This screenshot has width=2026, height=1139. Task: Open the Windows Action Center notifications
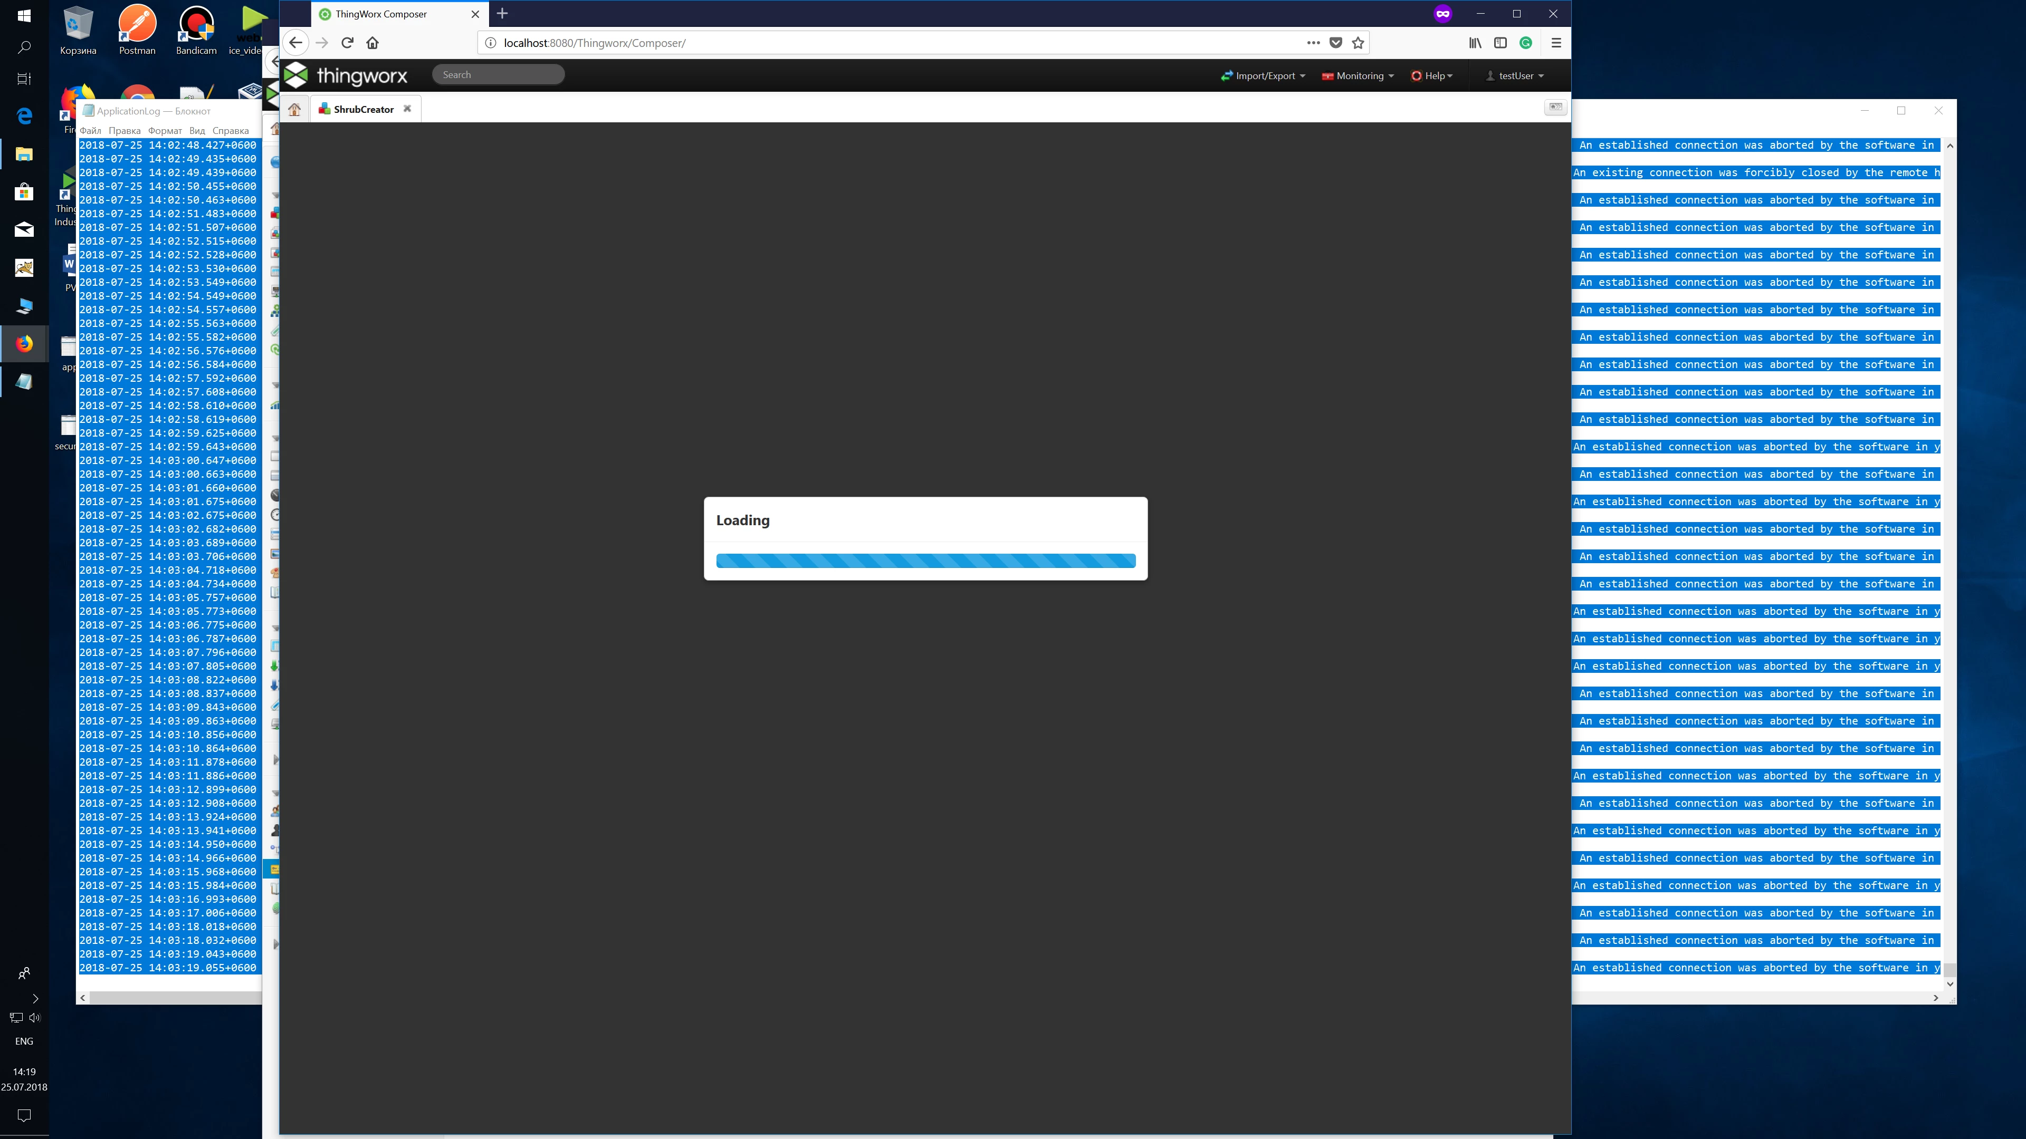(24, 1115)
